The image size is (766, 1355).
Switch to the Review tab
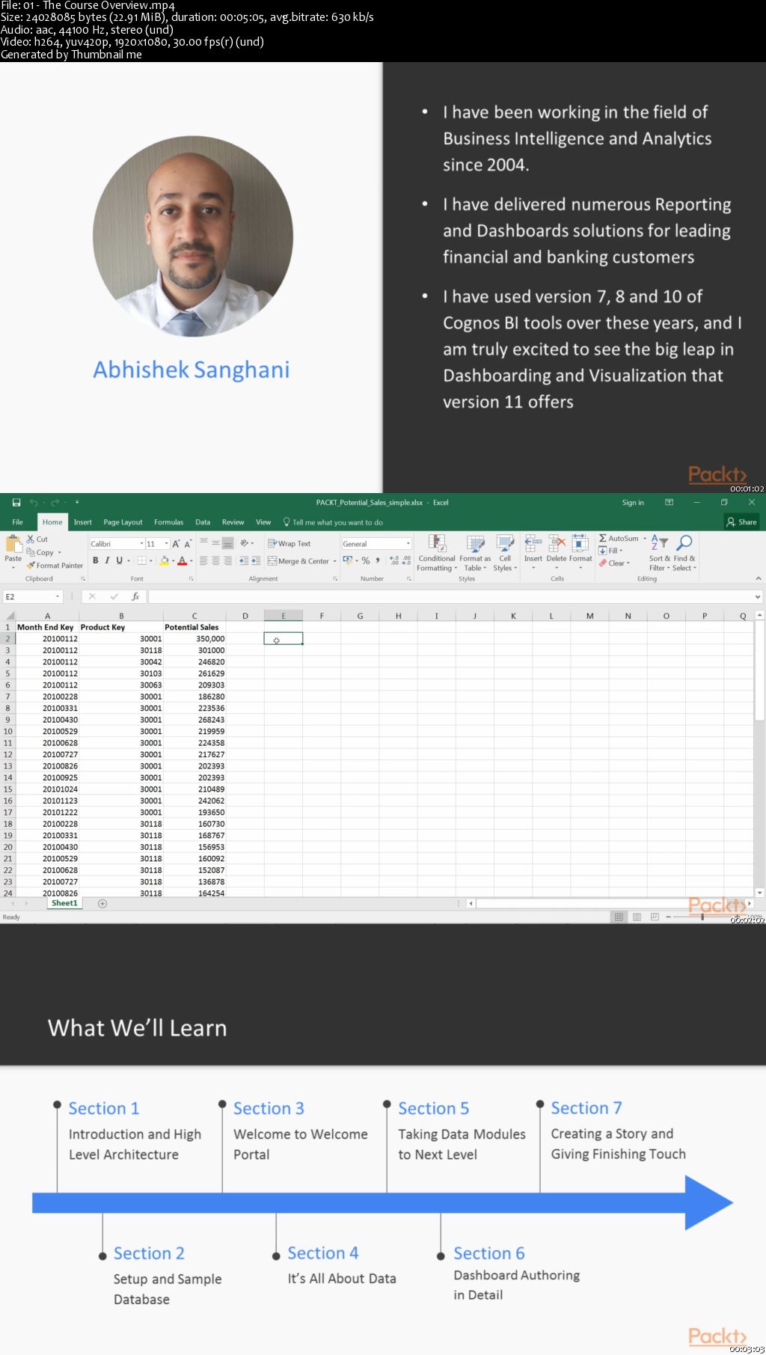[x=233, y=522]
